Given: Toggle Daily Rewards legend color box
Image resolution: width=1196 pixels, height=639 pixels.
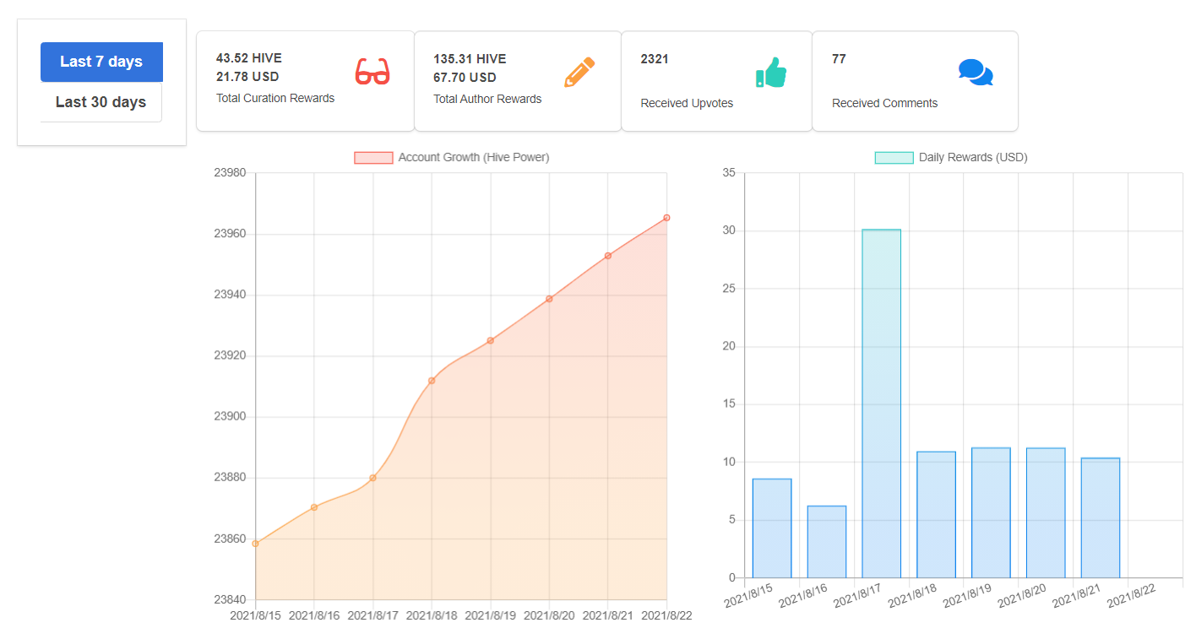Looking at the screenshot, I should pos(894,158).
